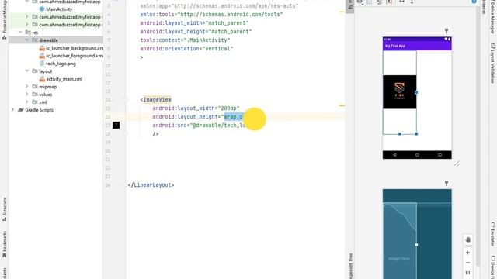Open the Emulator side tab
The height and width of the screenshot is (279, 497).
(x=492, y=235)
